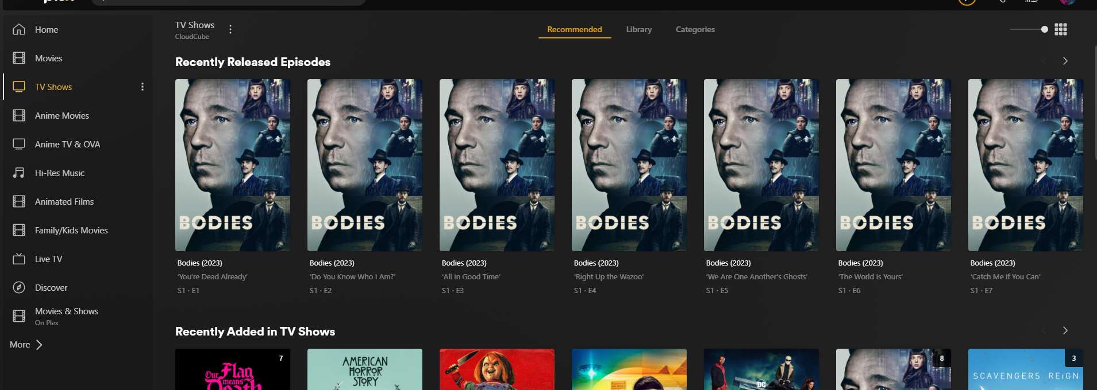Image resolution: width=1097 pixels, height=390 pixels.
Task: Switch to the Categories tab
Action: click(695, 29)
